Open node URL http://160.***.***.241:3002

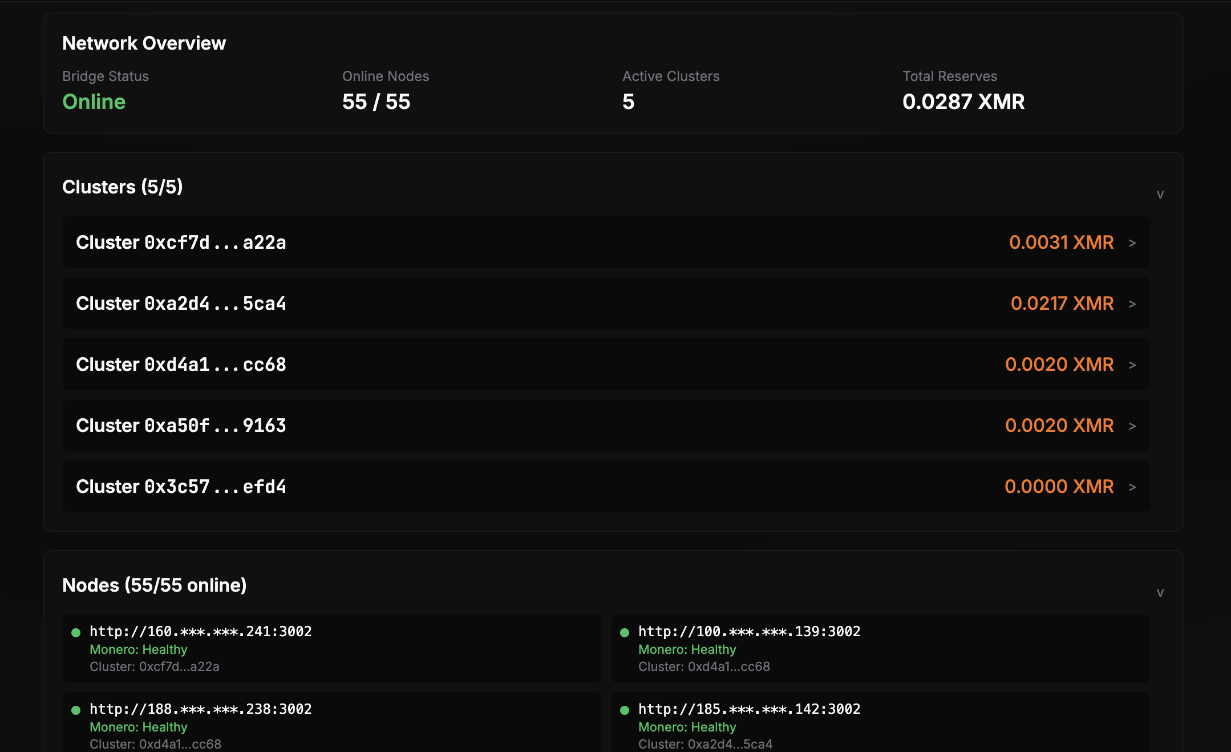click(x=201, y=632)
